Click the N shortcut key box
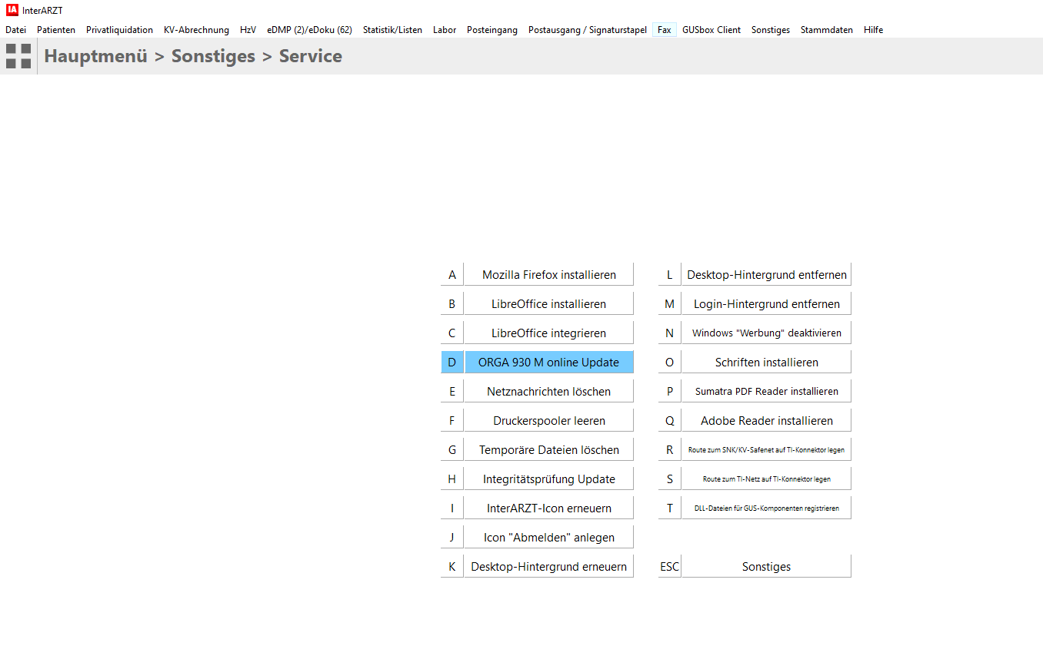Image resolution: width=1043 pixels, height=669 pixels. click(x=670, y=333)
